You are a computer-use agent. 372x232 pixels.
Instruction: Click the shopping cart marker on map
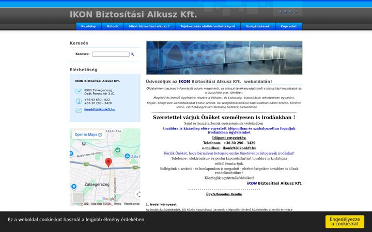point(74,187)
